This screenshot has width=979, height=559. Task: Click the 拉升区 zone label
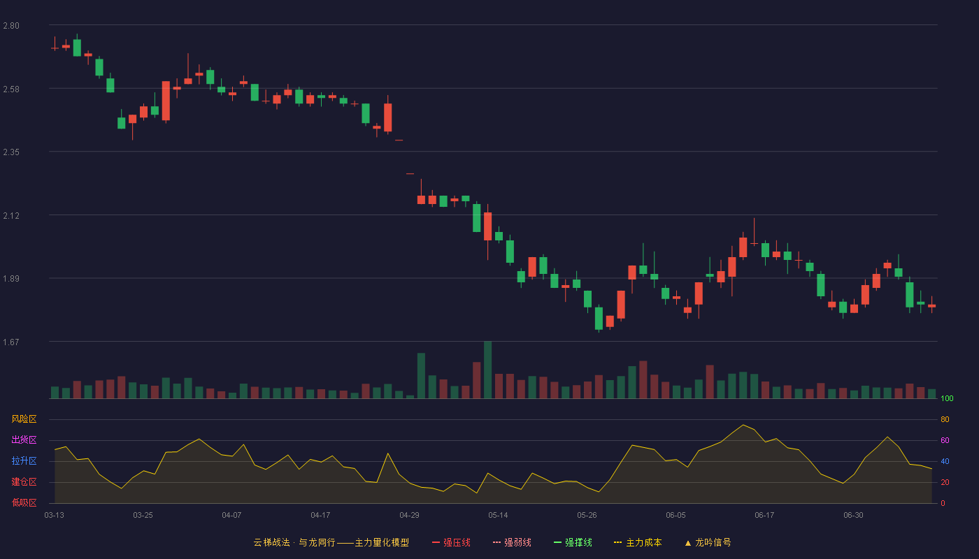24,461
